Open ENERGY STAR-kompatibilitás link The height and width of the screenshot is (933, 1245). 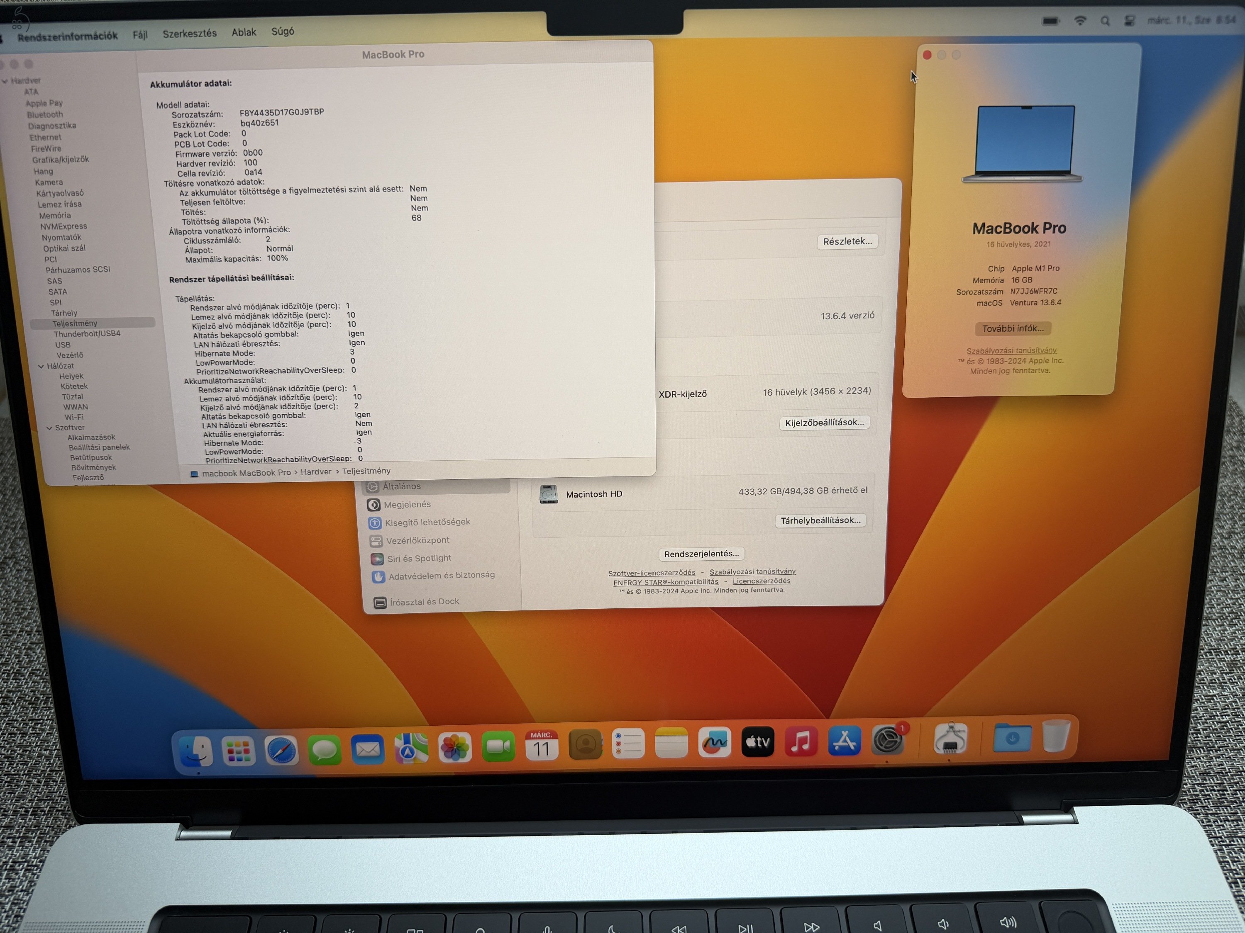coord(666,582)
